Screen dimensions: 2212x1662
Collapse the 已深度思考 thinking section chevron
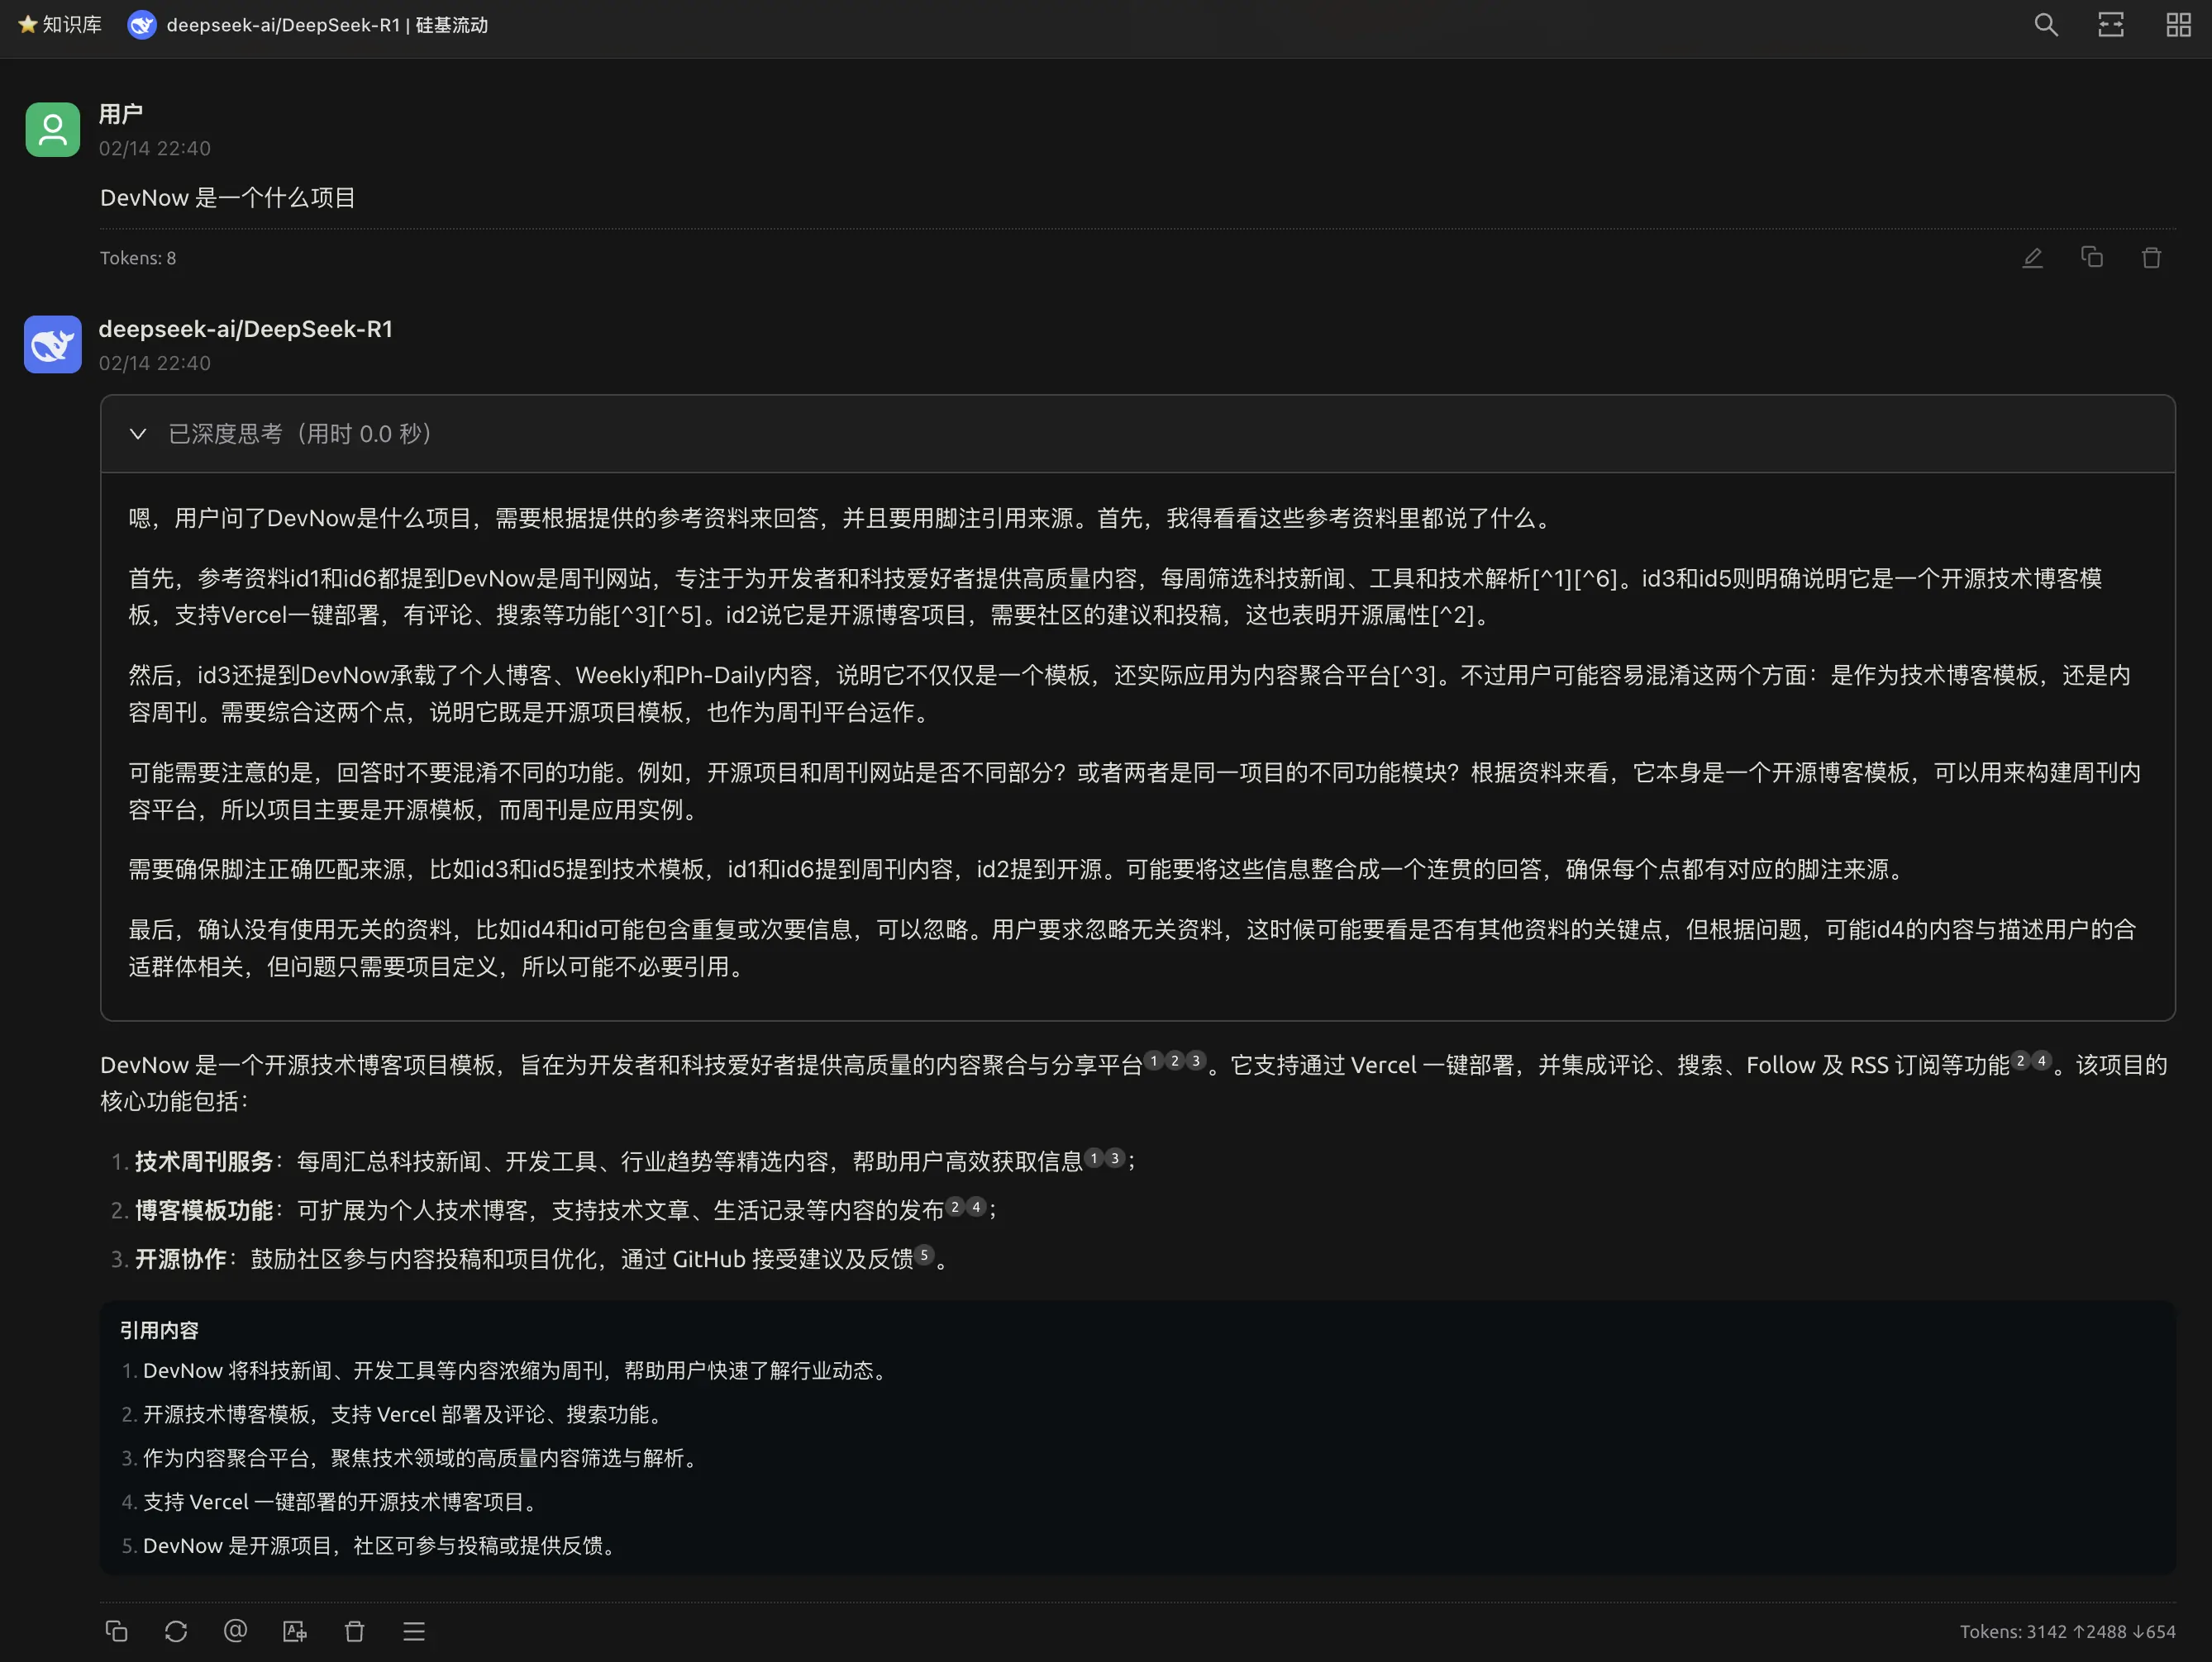click(x=138, y=434)
